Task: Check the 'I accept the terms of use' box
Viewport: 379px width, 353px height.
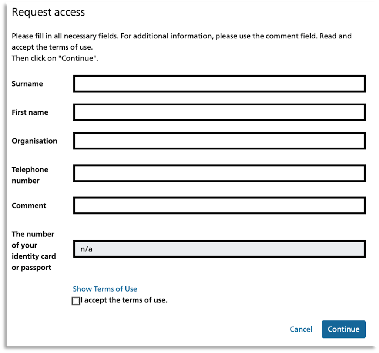Action: point(76,301)
